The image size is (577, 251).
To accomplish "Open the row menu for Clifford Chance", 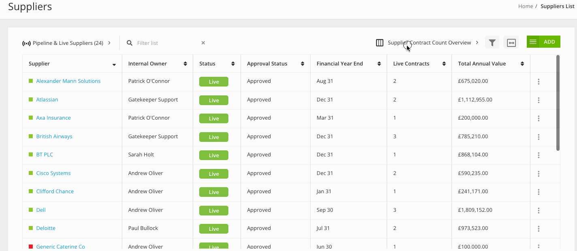I will coord(539,192).
